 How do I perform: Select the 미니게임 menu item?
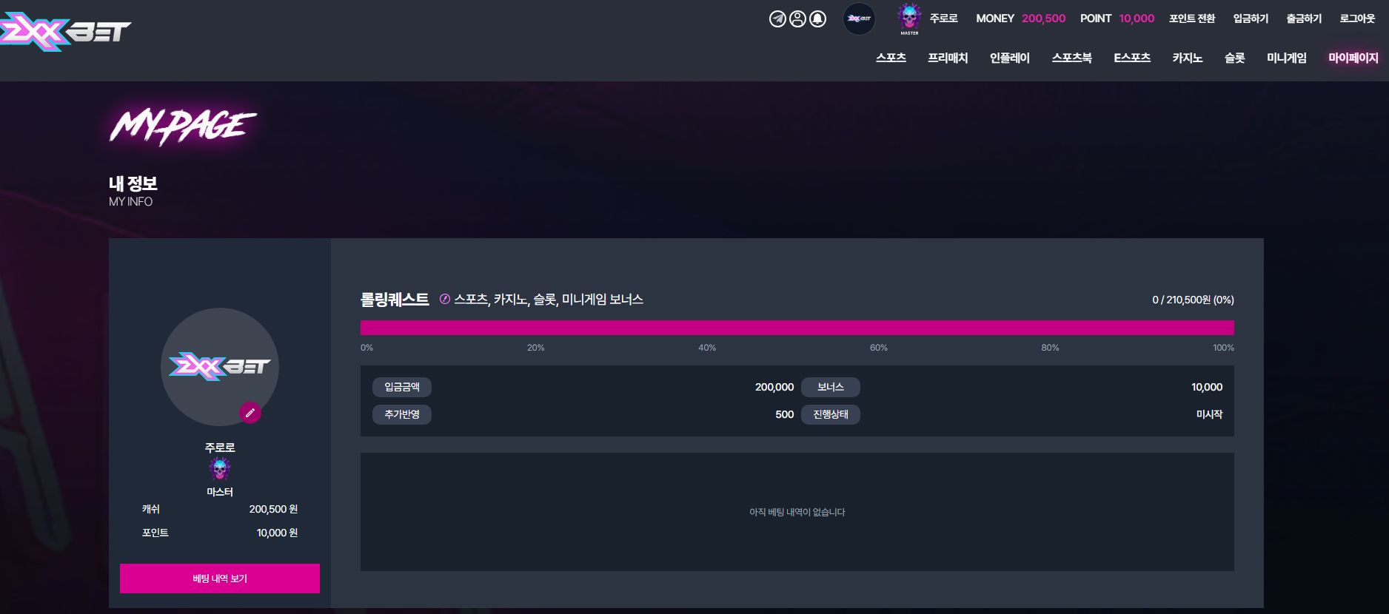[x=1286, y=58]
